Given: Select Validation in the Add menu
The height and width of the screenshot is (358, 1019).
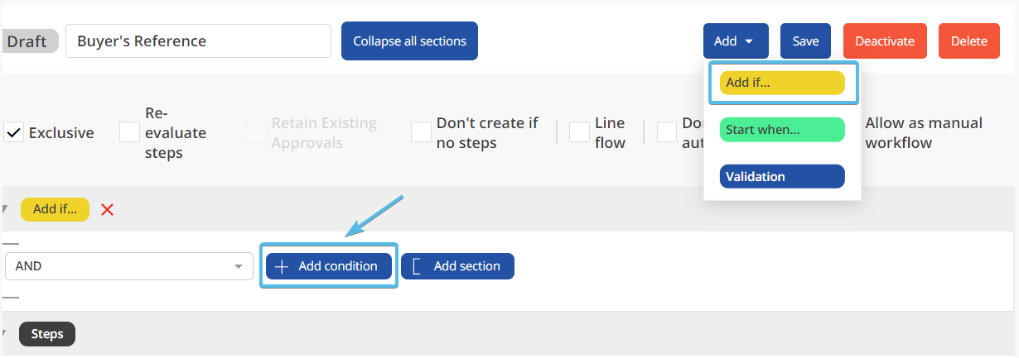Looking at the screenshot, I should click(782, 176).
